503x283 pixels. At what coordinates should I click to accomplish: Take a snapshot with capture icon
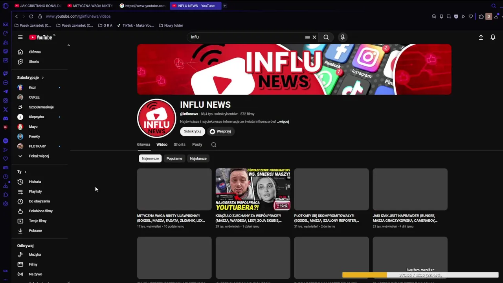(449, 17)
